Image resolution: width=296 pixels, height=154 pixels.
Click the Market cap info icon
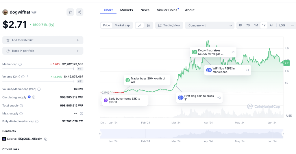coord(20,64)
